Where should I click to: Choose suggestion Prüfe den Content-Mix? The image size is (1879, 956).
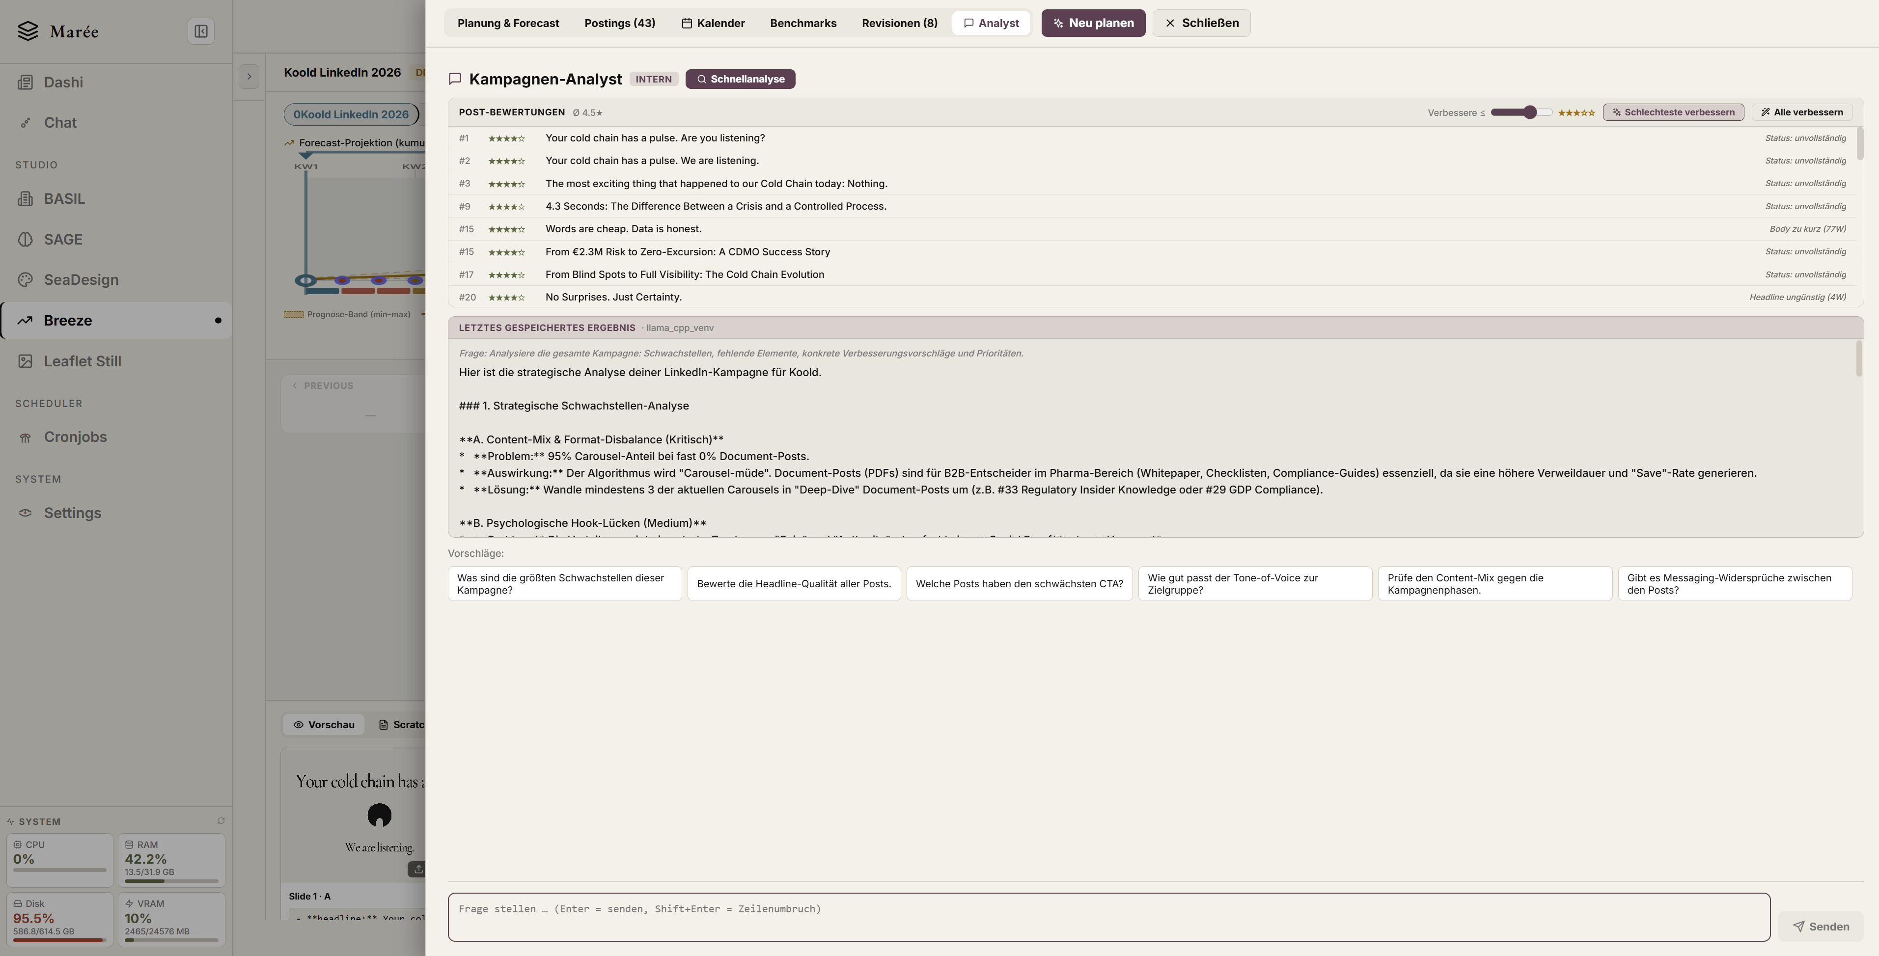(1494, 583)
